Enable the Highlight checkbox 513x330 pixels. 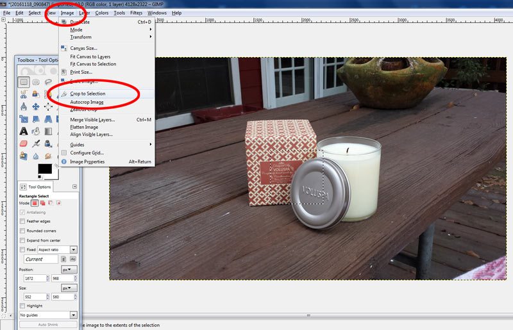[22, 306]
